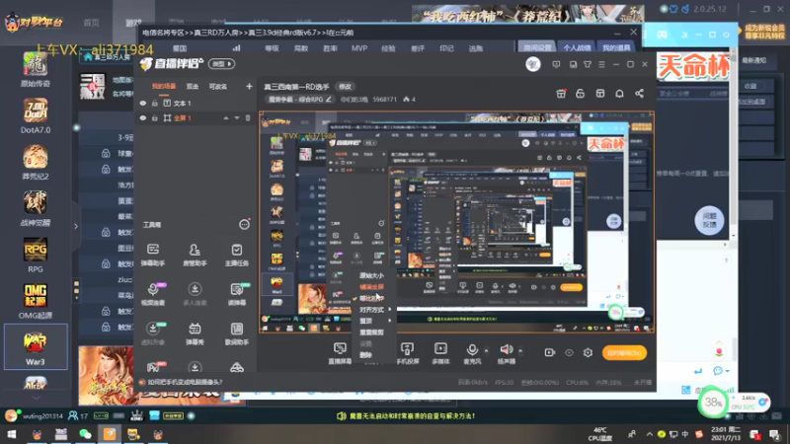The width and height of the screenshot is (790, 444).
Task: Open the 主播任务 tool
Action: pyautogui.click(x=236, y=255)
